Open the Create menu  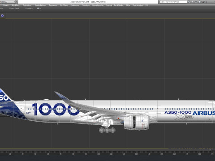(6, 5)
